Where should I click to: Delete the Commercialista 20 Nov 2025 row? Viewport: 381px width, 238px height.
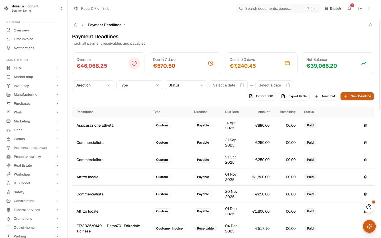tap(365, 194)
